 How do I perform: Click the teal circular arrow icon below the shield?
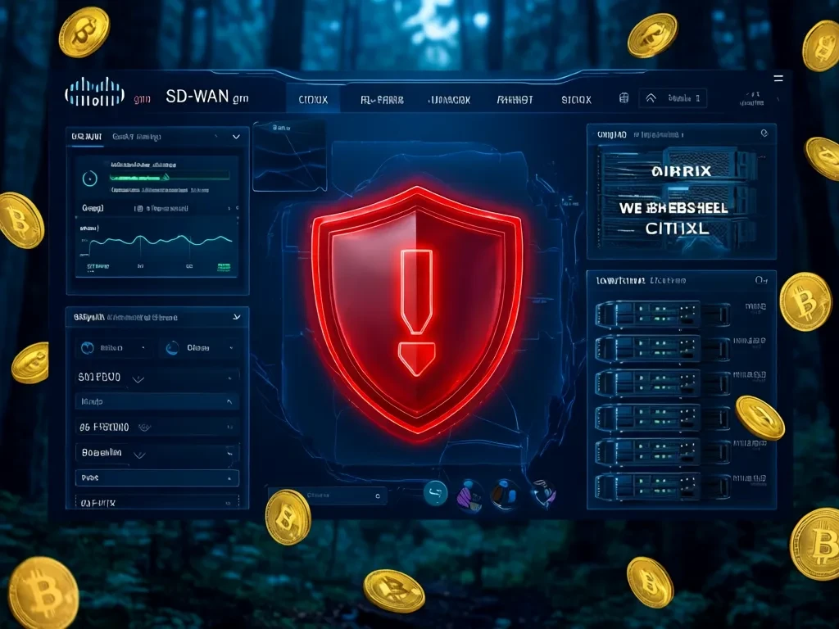[436, 493]
